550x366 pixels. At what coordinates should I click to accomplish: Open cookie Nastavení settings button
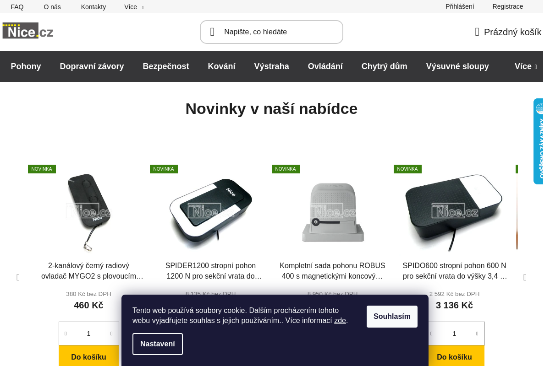[x=158, y=344]
